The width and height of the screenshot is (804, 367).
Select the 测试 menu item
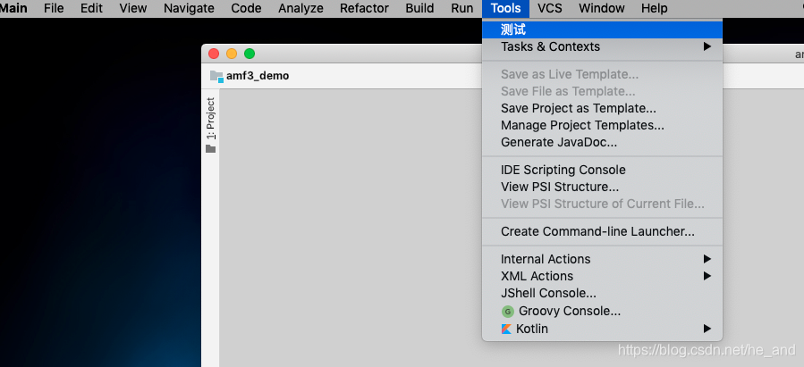tap(602, 29)
